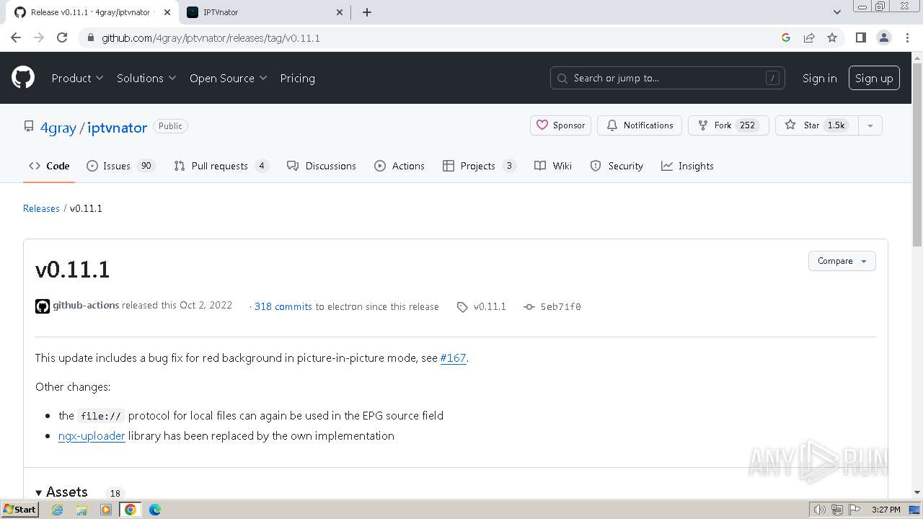Launch Microsoft Edge from taskbar

(155, 510)
